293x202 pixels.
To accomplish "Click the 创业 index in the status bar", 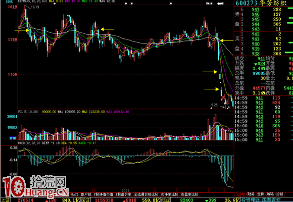I will coord(165,200).
